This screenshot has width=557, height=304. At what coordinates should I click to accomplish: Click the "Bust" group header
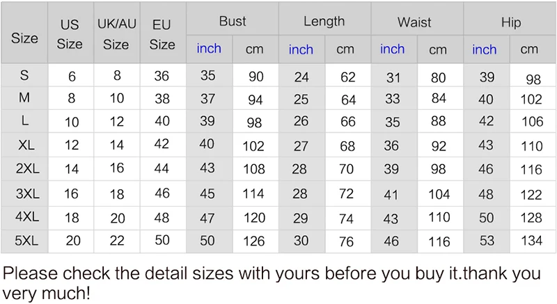[x=233, y=21]
